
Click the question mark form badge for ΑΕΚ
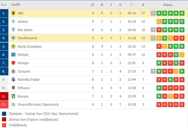pyautogui.click(x=153, y=13)
